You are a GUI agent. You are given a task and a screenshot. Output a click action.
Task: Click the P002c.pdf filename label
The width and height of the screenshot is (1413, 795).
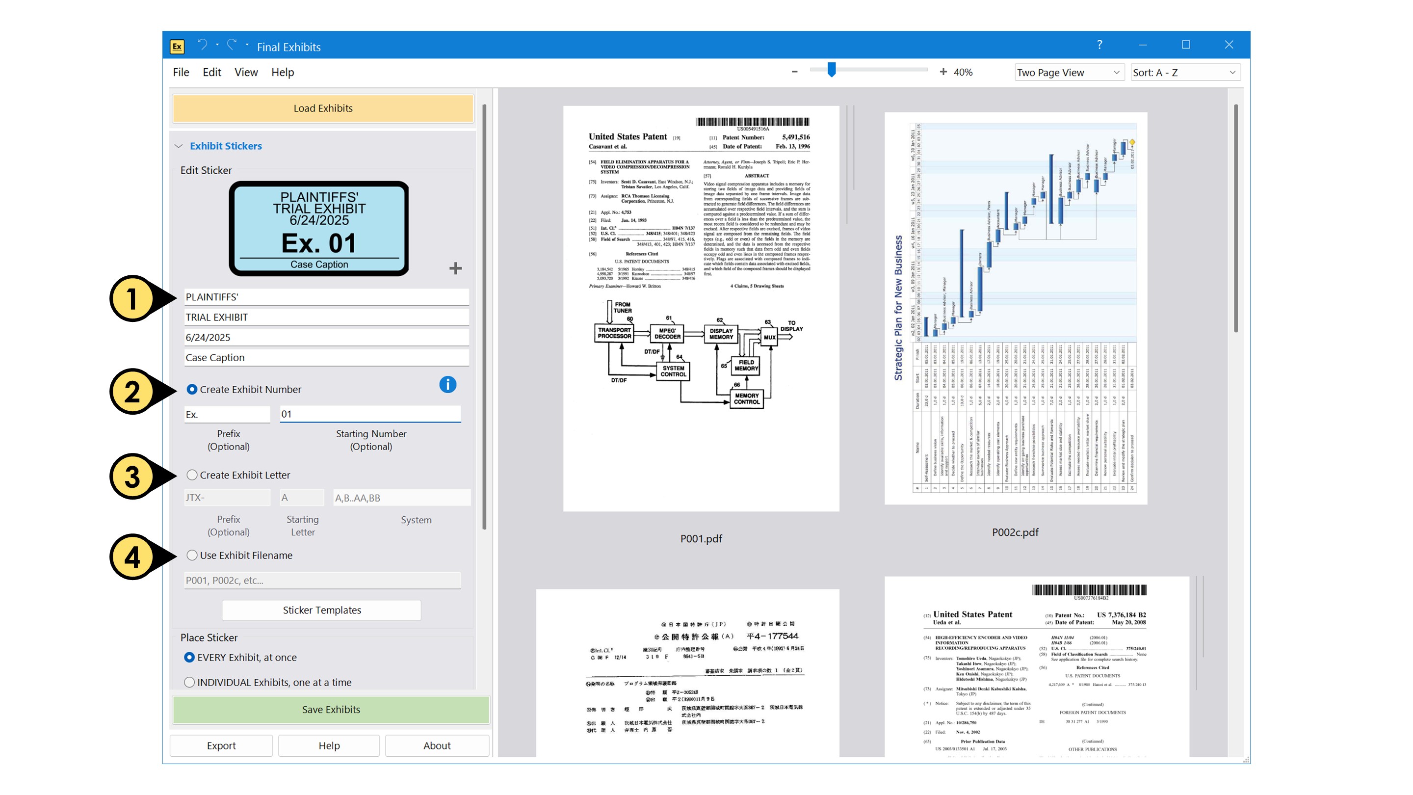coord(1015,531)
